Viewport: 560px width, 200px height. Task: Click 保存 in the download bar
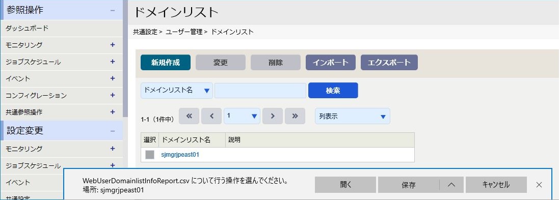point(409,185)
